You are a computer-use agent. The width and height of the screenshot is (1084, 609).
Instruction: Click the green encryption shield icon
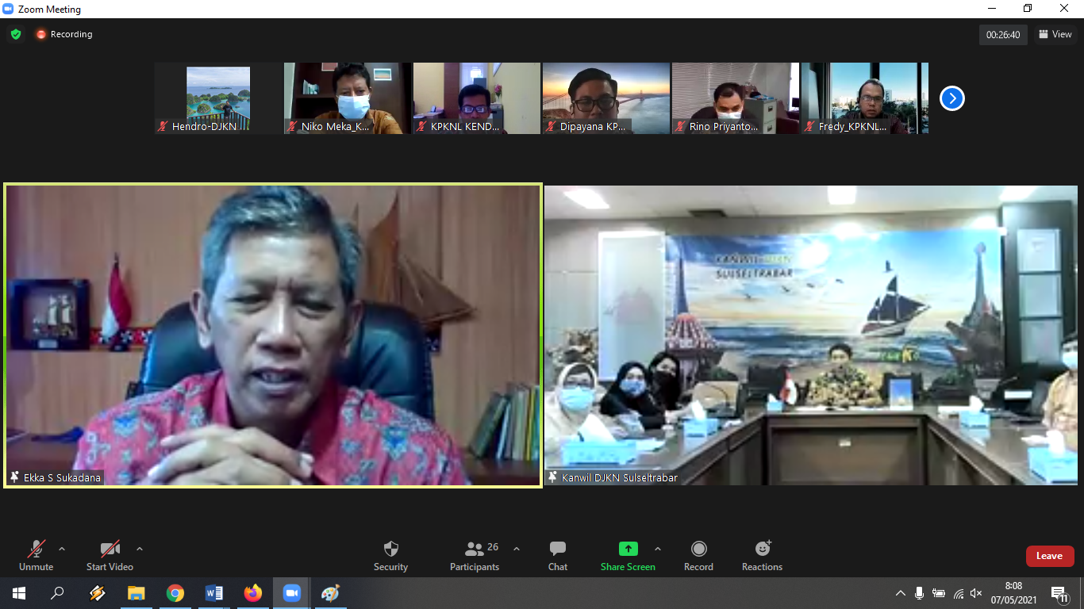pyautogui.click(x=16, y=34)
